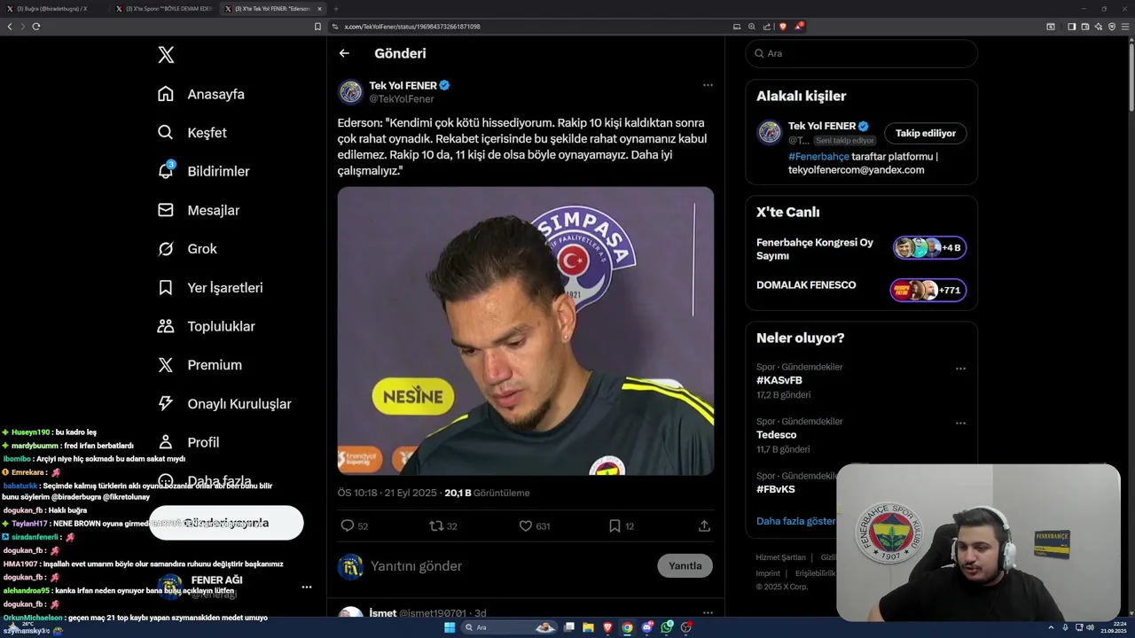
Task: Click the browser back arrow
Action: (x=10, y=27)
